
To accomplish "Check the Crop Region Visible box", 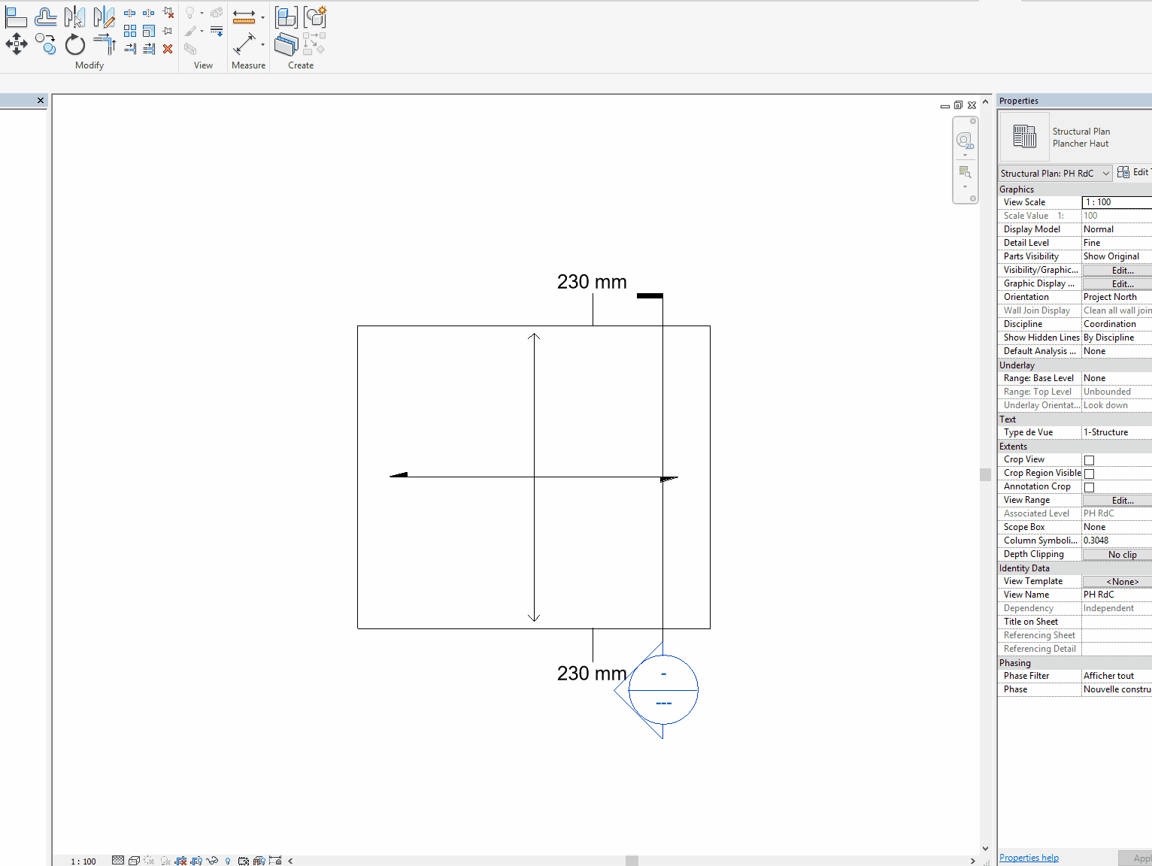I will [x=1089, y=474].
